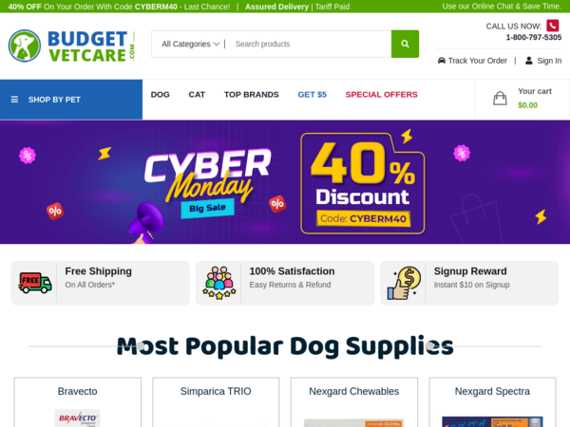Open the Special Offers page

(x=381, y=94)
